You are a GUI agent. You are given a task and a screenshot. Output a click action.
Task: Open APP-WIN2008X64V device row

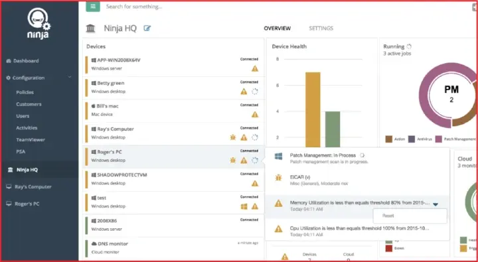173,64
